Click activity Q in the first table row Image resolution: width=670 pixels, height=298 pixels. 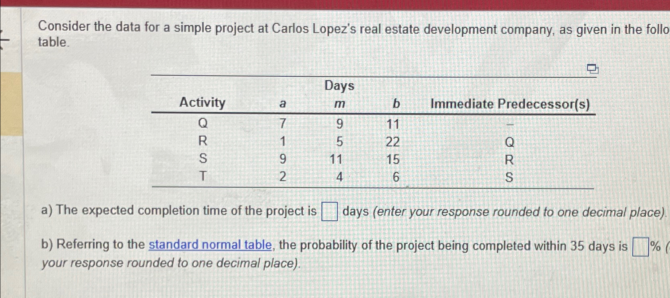tap(203, 124)
